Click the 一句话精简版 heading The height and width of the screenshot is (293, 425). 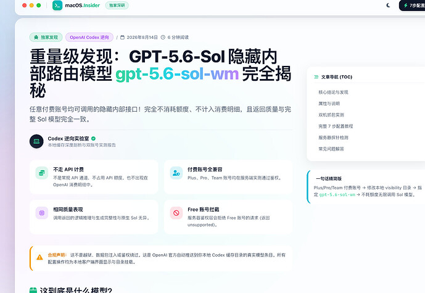coord(329,179)
